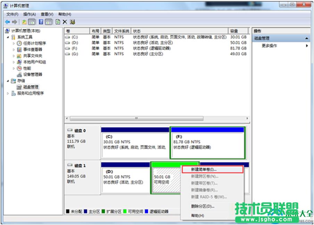Select 共享文件夹 in the tree
Viewport: 314px width, 225px height.
pos(33,56)
